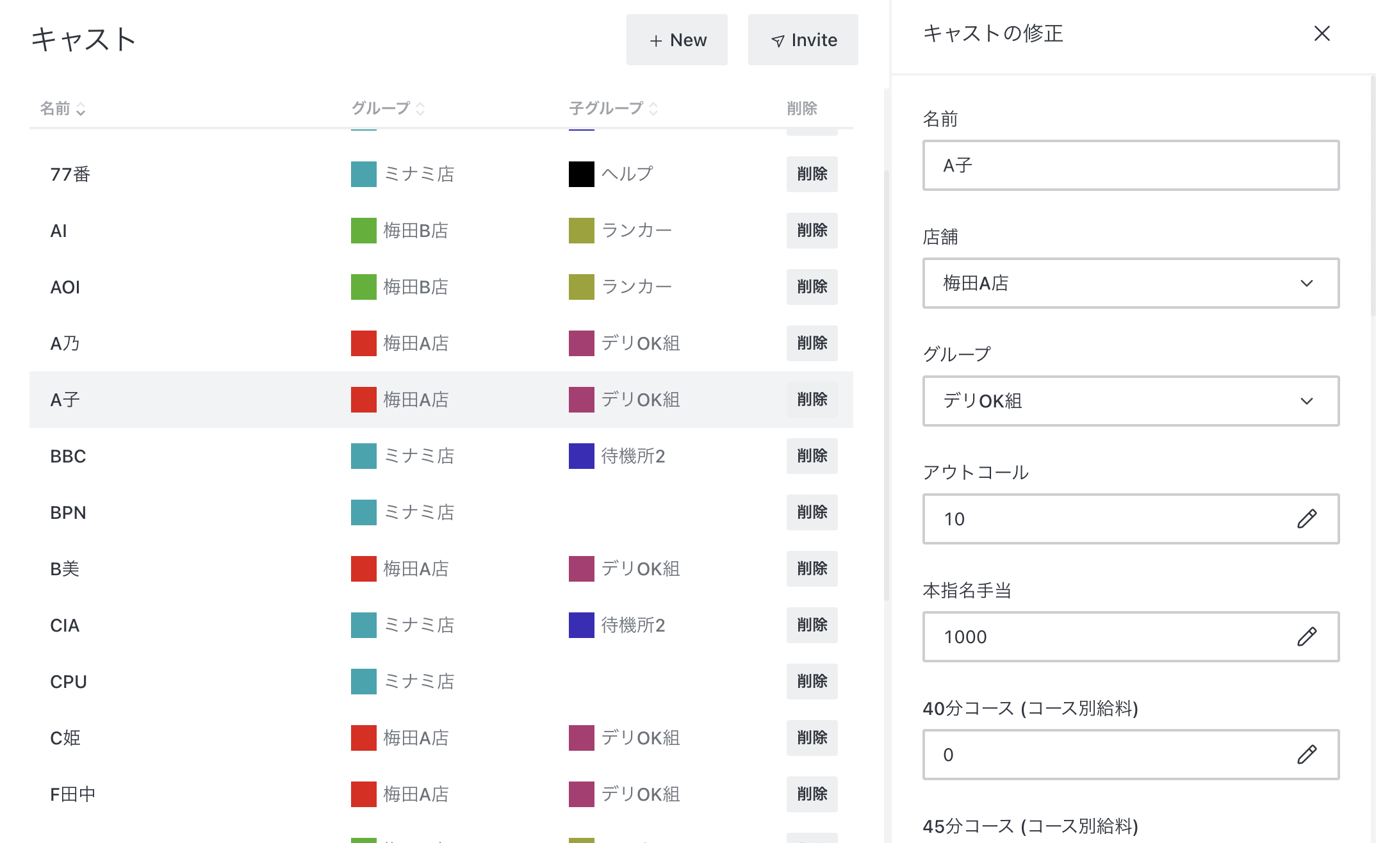Delete the 77番 cast row
The height and width of the screenshot is (843, 1376).
pyautogui.click(x=811, y=174)
